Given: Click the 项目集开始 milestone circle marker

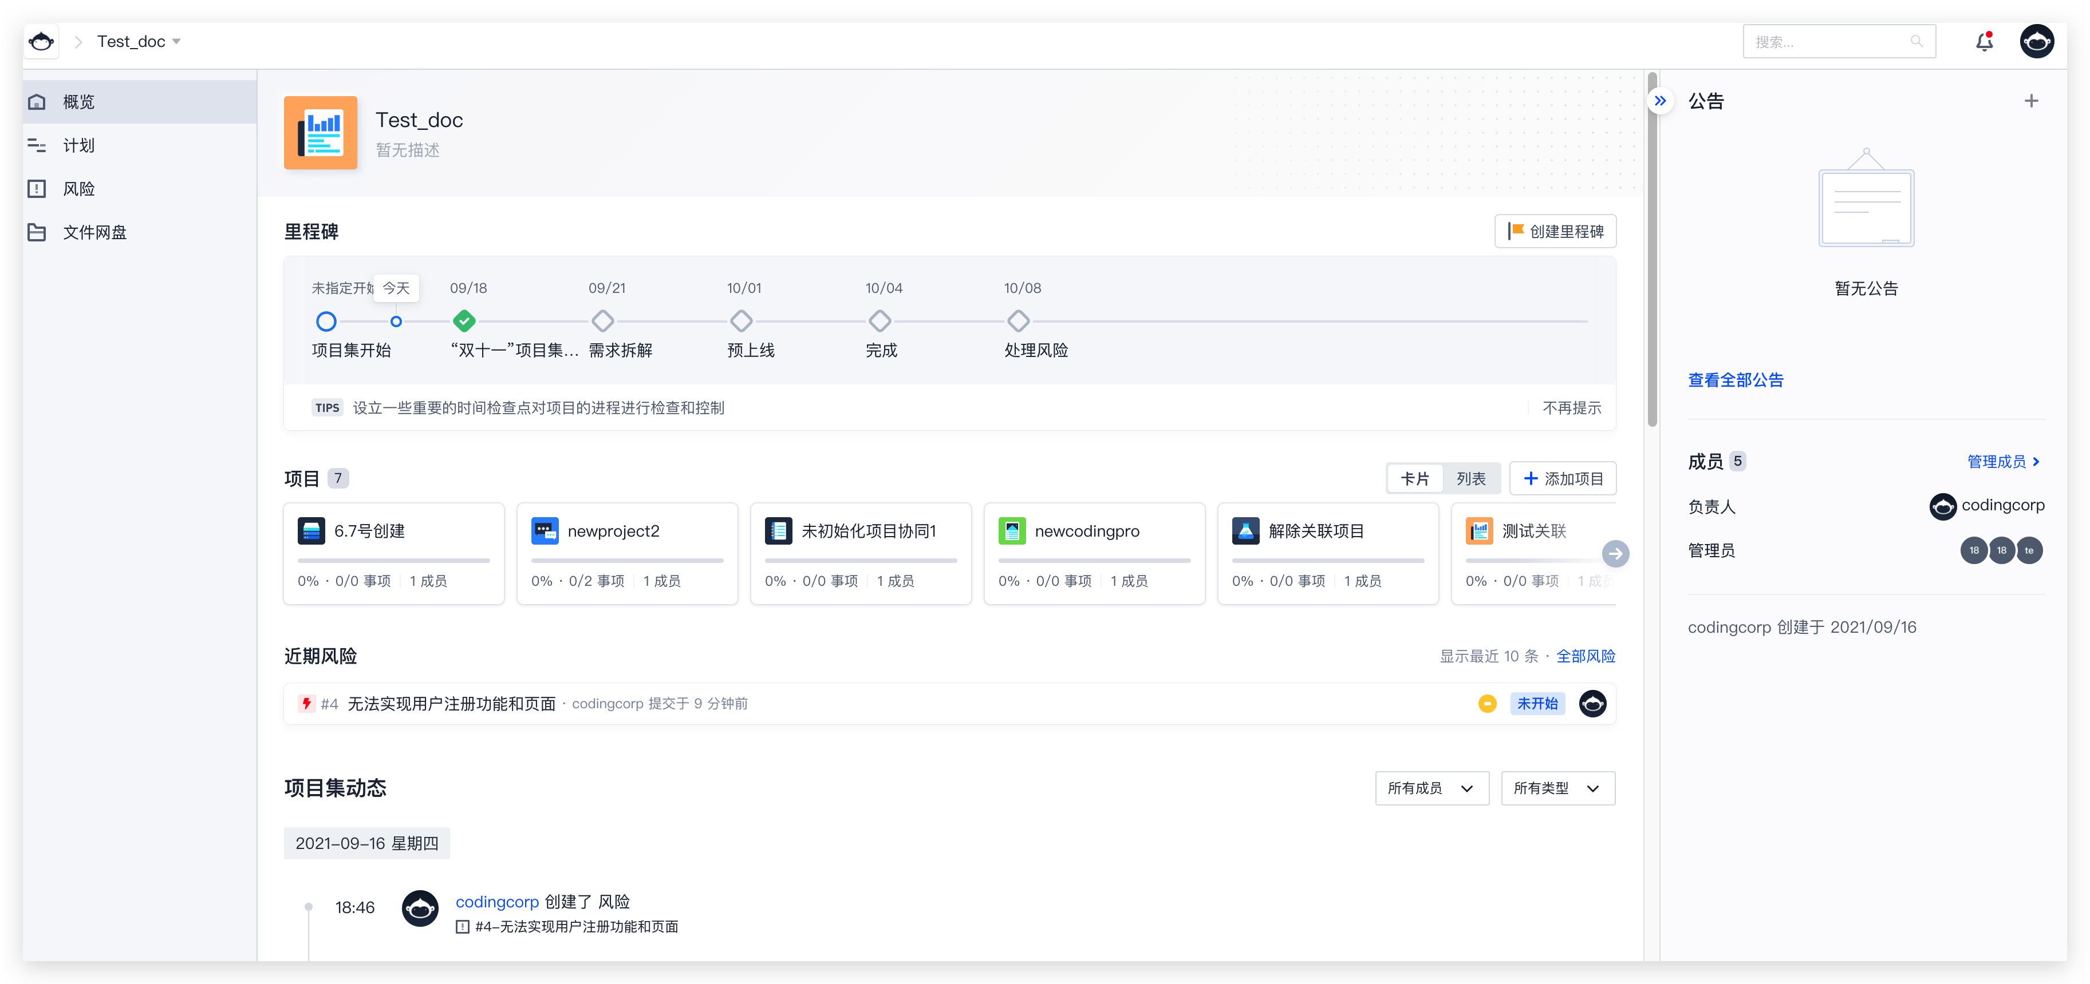Looking at the screenshot, I should tap(326, 322).
